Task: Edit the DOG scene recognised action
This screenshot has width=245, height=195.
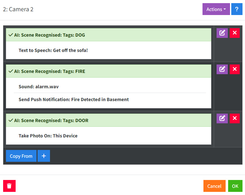Action: [222, 33]
